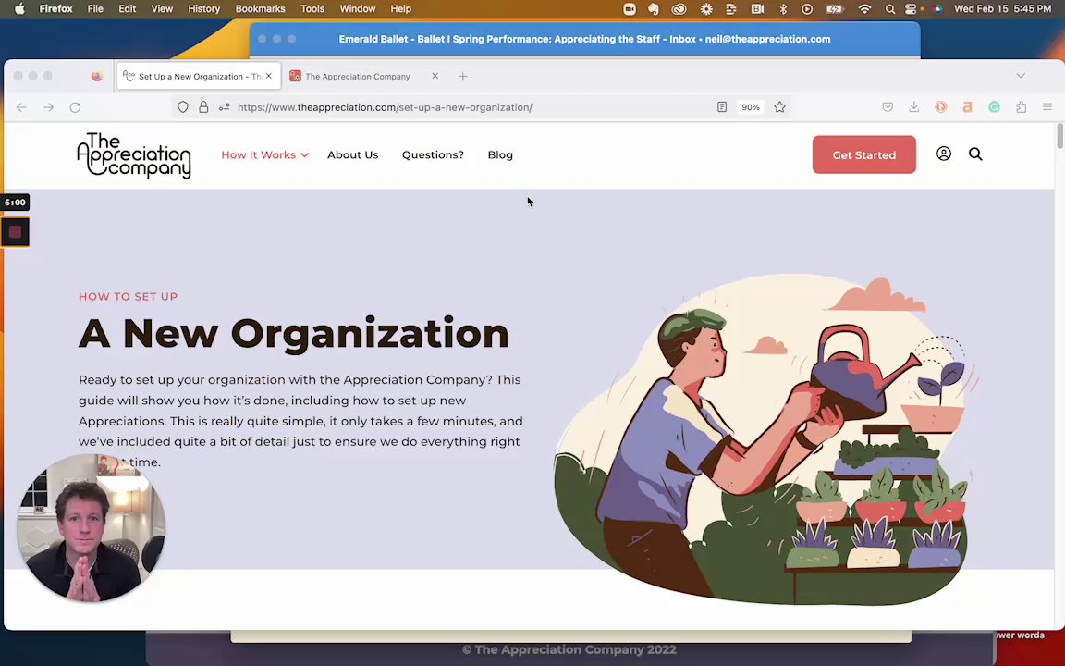Open tracking protection shield icon
1065x666 pixels.
point(183,106)
